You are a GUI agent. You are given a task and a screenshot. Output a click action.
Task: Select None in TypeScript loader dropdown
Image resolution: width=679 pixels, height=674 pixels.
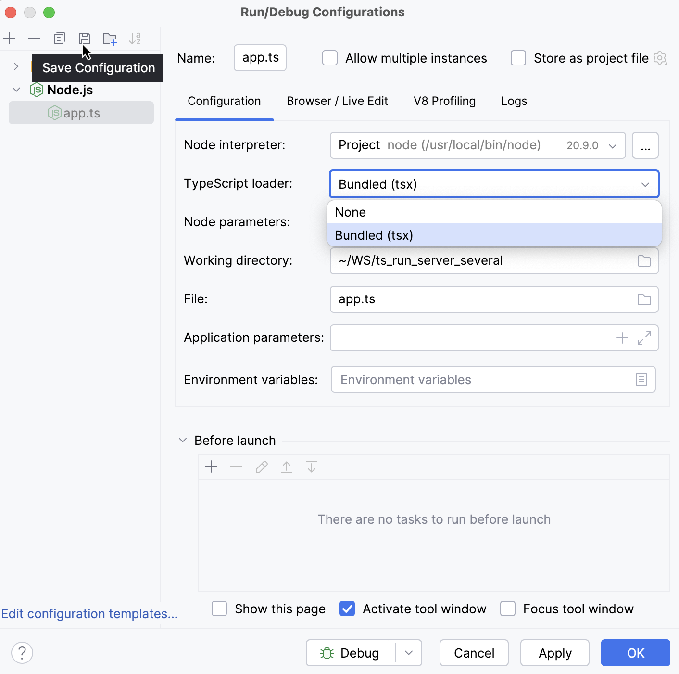(x=350, y=212)
